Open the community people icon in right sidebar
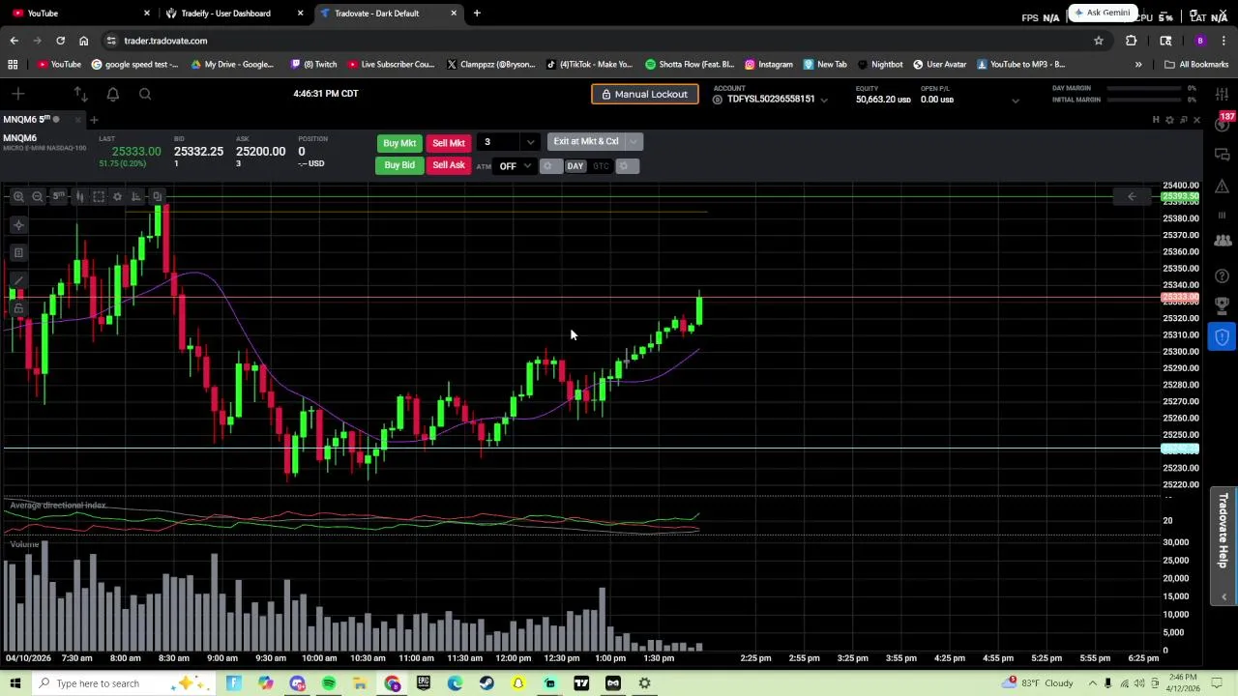This screenshot has height=696, width=1238. (x=1223, y=240)
